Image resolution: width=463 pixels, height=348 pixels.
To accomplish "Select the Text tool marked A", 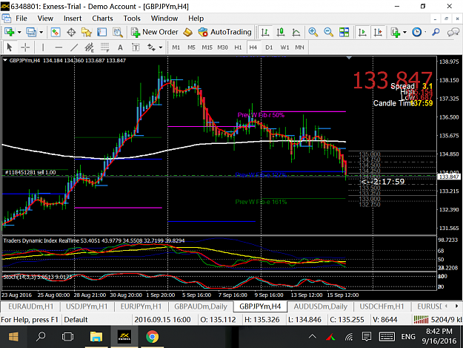I will pyautogui.click(x=120, y=47).
